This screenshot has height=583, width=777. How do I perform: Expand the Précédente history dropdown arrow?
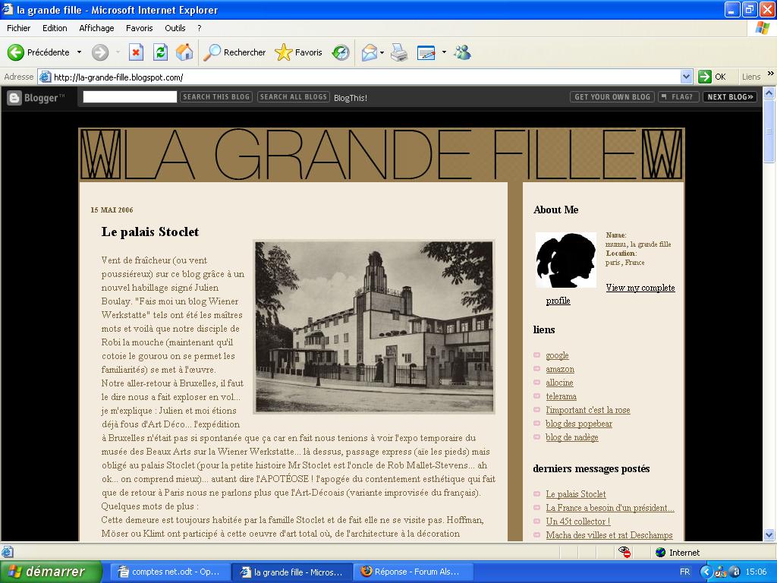tap(79, 52)
